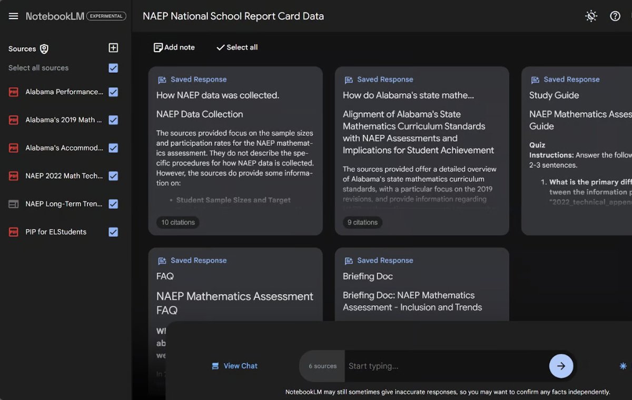This screenshot has height=400, width=632.
Task: Click the Add note button
Action: pyautogui.click(x=174, y=47)
